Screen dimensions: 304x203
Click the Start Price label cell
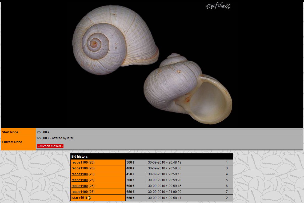coord(10,132)
